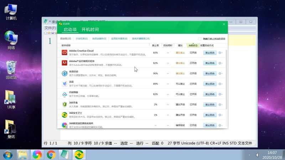Click 禁止启动 for Adobe产品升级相关程序
The image size is (285, 160).
coord(210,63)
